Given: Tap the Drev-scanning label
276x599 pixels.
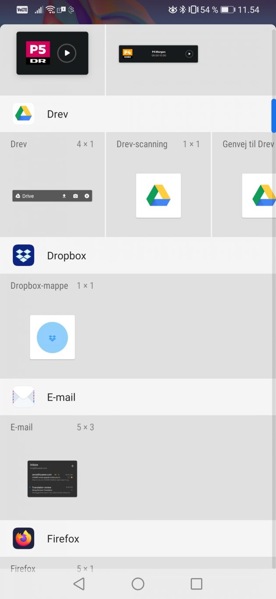Looking at the screenshot, I should (142, 144).
